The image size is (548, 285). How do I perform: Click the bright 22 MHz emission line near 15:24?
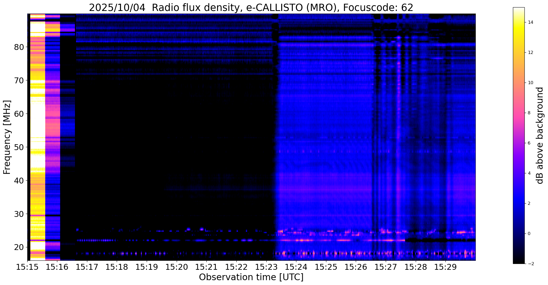point(303,240)
